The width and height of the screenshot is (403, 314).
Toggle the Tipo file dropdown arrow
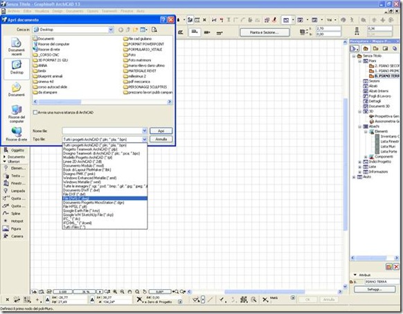[145, 139]
